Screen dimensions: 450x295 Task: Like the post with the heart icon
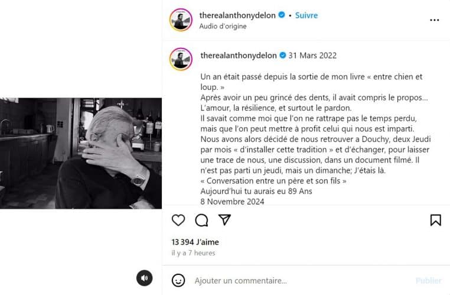coord(178,220)
